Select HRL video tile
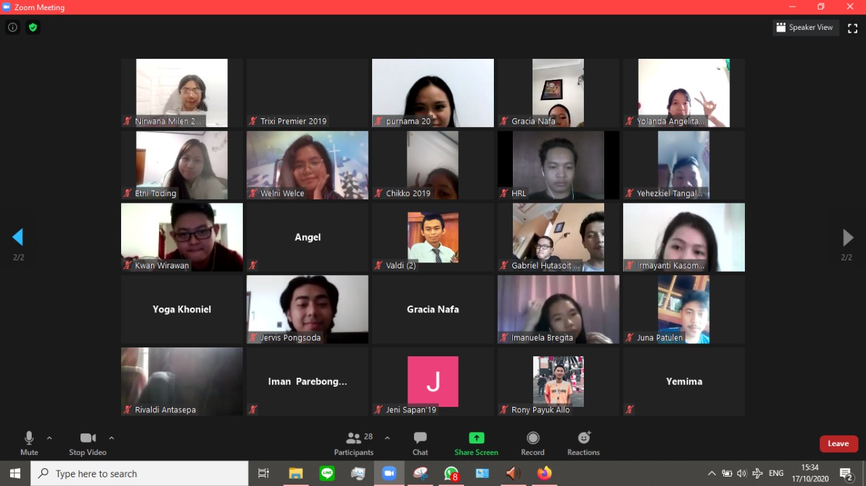 pos(558,165)
